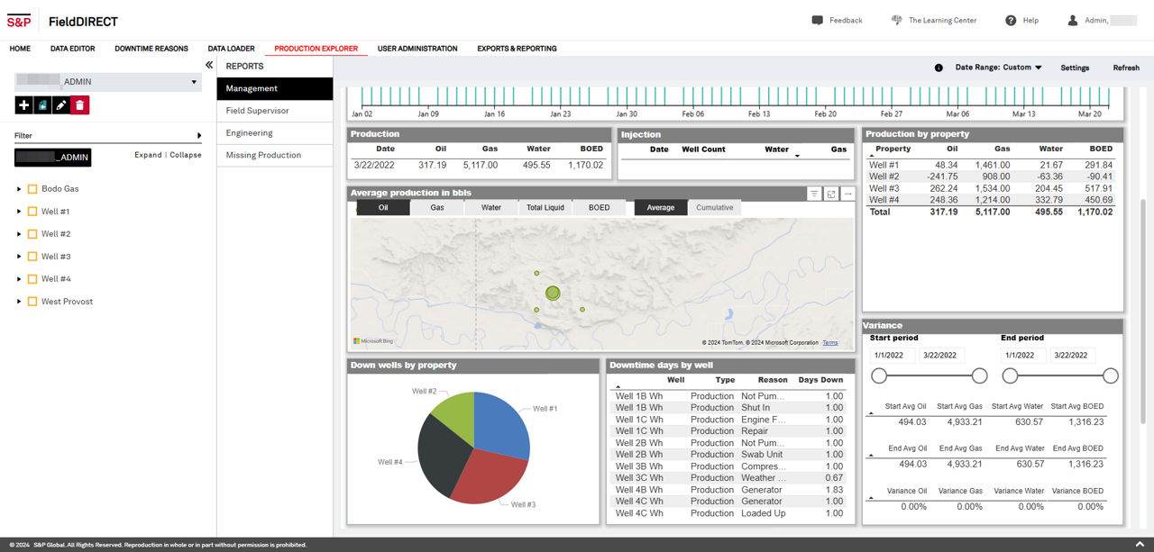Screen dimensions: 1154x552
Task: Open more options ellipsis on map visual
Action: (847, 194)
